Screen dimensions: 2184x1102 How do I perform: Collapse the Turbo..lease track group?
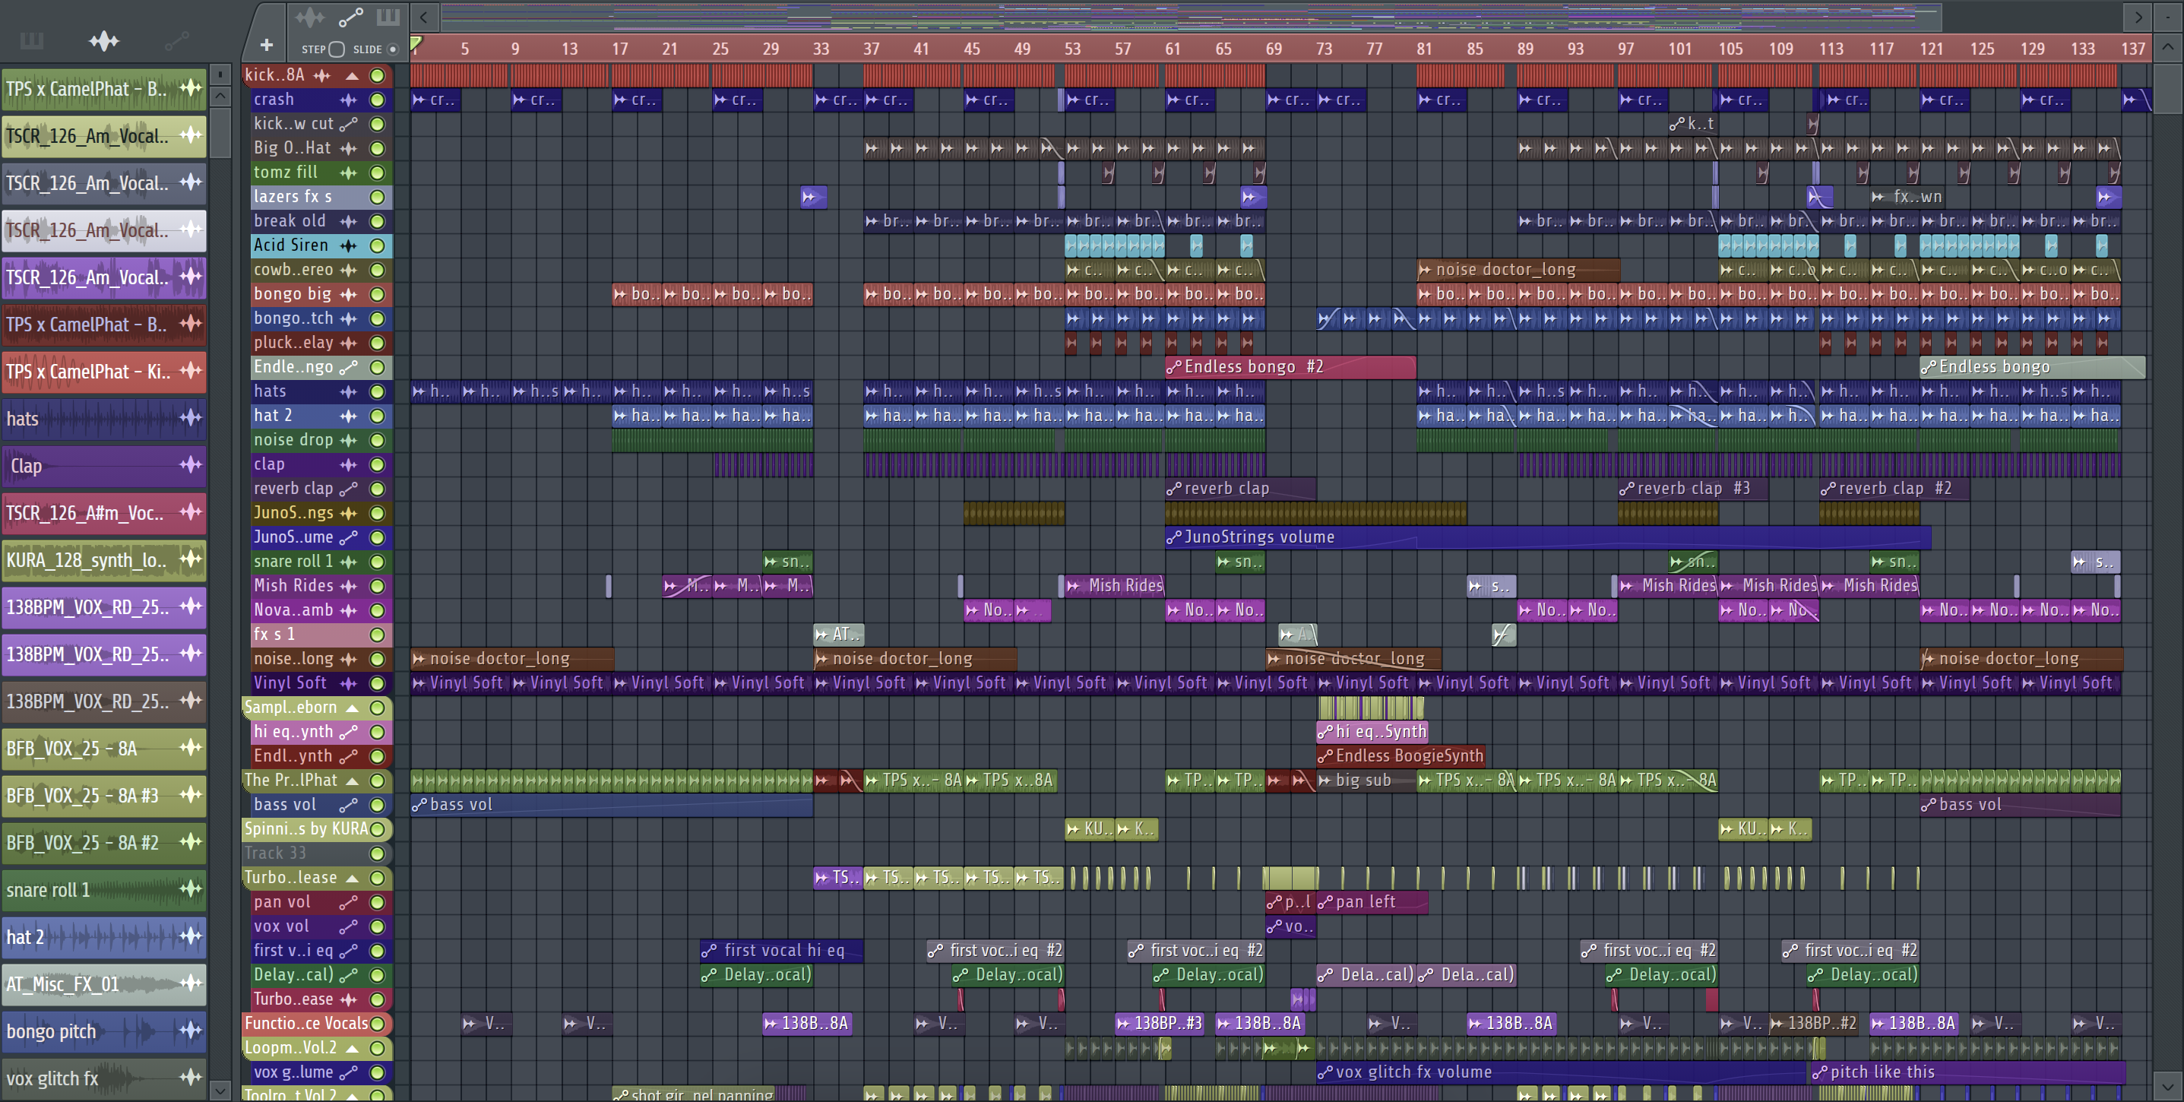point(352,879)
